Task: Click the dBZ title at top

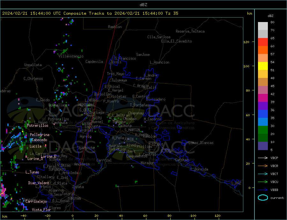Action: (143, 5)
